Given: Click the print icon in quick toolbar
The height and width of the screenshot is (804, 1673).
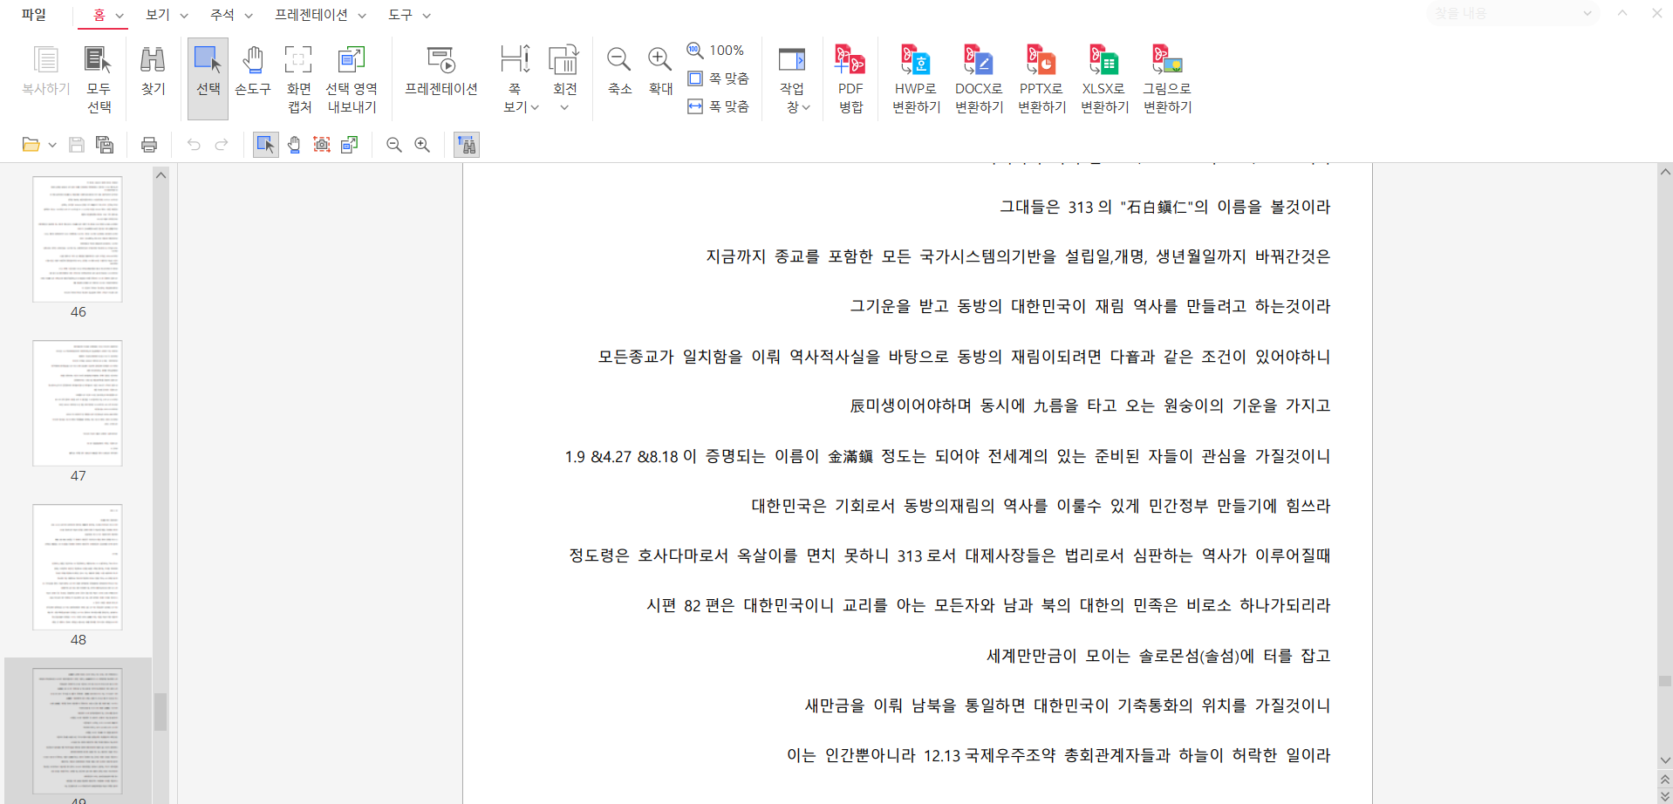Looking at the screenshot, I should pyautogui.click(x=149, y=145).
